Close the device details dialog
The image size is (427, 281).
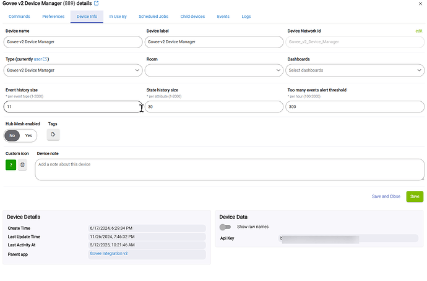[x=421, y=4]
